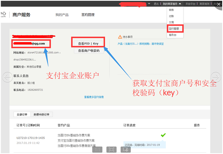This screenshot has width=223, height=154.
Task: Click the @qq.com account email text
Action: [38, 44]
